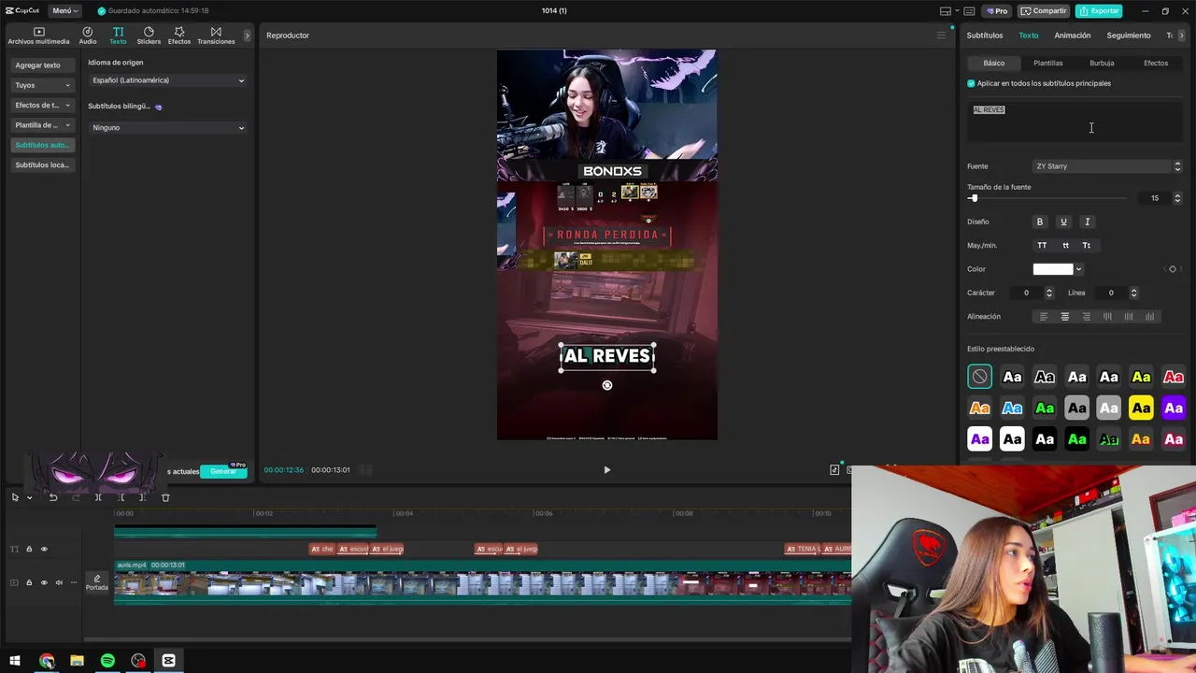Expand the Plantilla de texto category
This screenshot has width=1196, height=673.
[x=42, y=125]
